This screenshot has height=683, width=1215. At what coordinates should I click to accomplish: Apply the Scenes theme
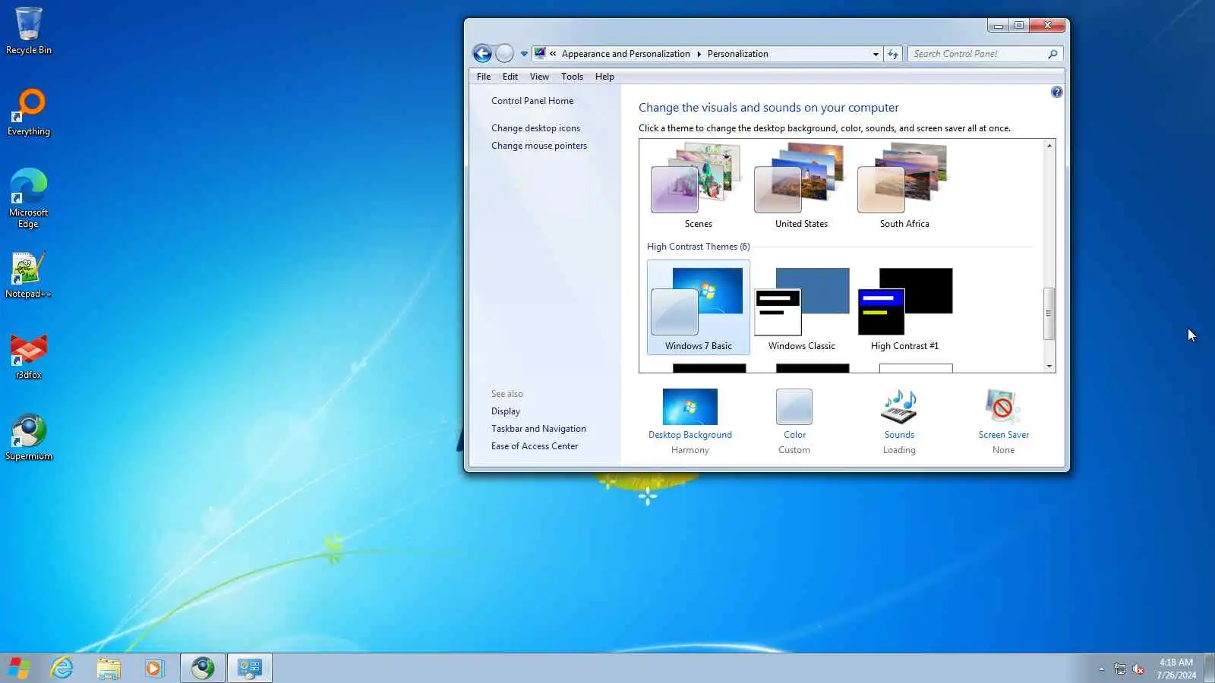tap(698, 186)
